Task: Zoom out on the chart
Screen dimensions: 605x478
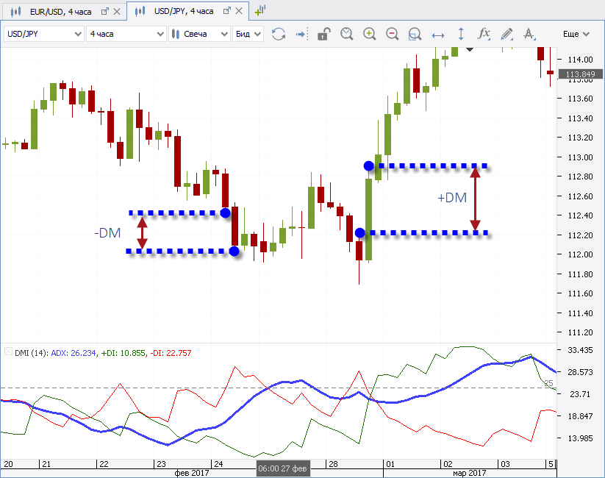Action: click(x=392, y=34)
